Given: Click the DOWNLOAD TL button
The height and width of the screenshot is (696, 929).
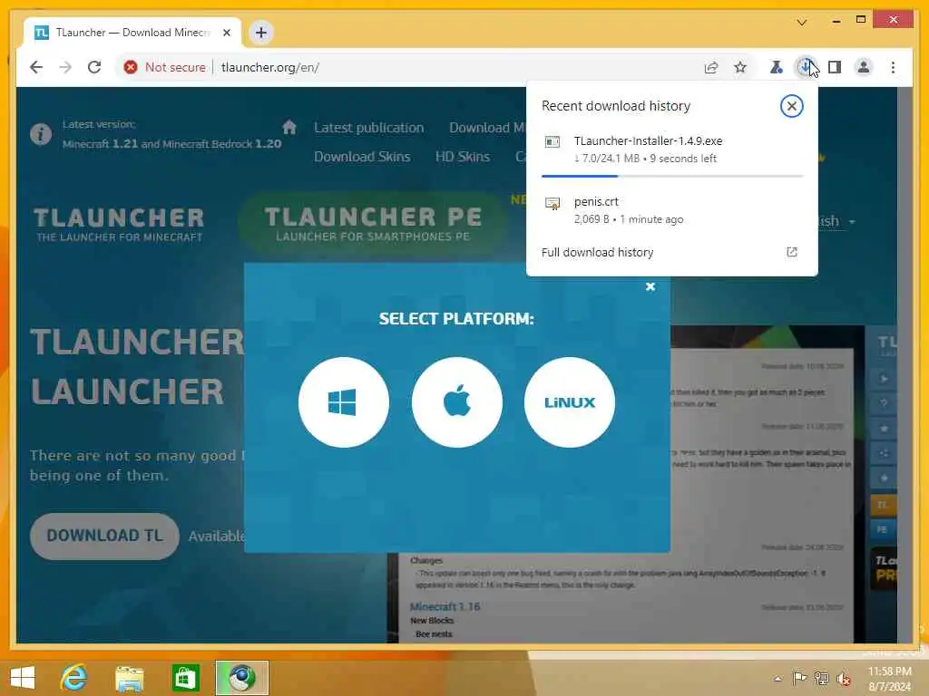Looking at the screenshot, I should click(x=104, y=536).
